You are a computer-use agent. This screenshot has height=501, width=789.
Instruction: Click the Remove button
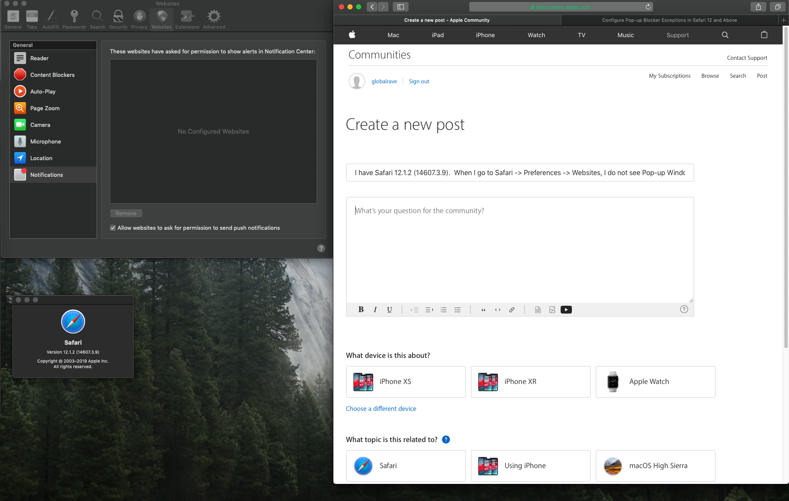click(126, 213)
